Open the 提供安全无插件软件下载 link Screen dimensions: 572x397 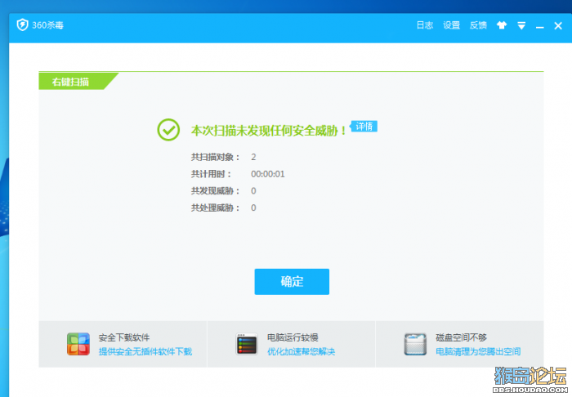[145, 351]
